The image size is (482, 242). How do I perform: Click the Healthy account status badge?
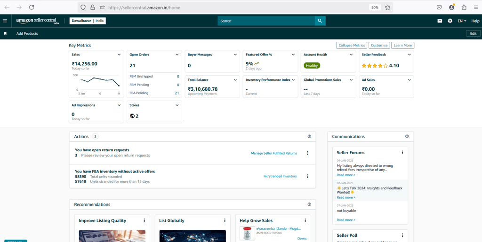pyautogui.click(x=312, y=65)
